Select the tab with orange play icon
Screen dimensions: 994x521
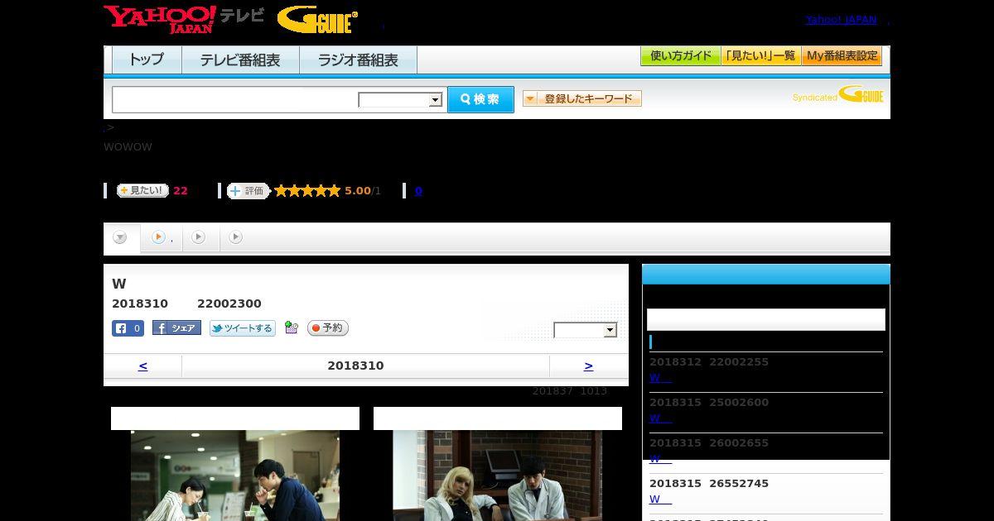pos(161,237)
